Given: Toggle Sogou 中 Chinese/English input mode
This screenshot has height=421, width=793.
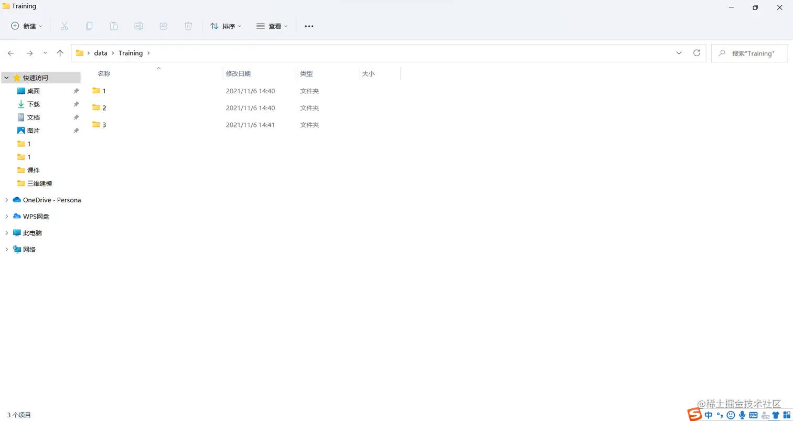Looking at the screenshot, I should pyautogui.click(x=709, y=415).
